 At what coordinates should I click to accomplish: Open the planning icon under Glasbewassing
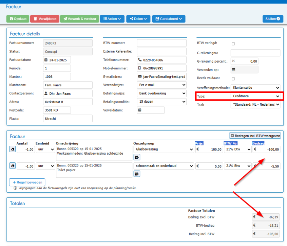click(x=137, y=157)
